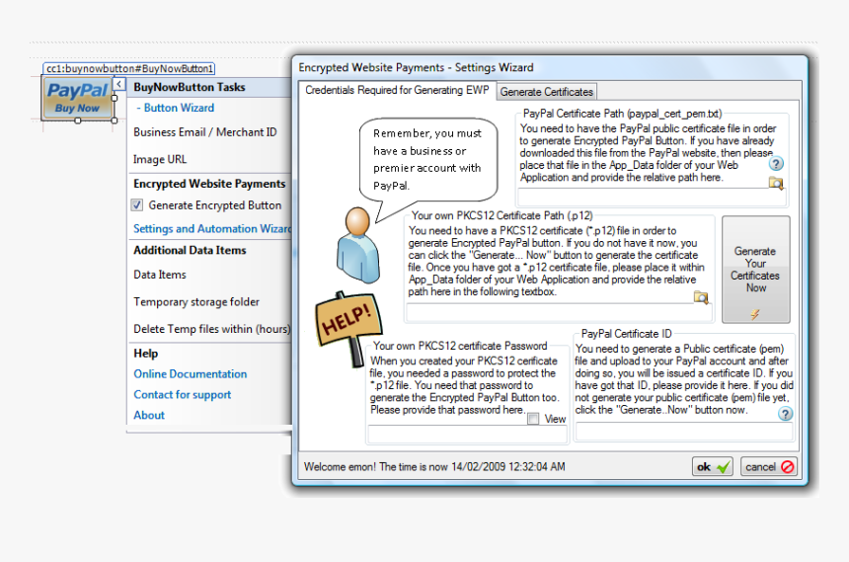Click the PayPal Certificate ID input field
This screenshot has width=849, height=562.
[684, 432]
